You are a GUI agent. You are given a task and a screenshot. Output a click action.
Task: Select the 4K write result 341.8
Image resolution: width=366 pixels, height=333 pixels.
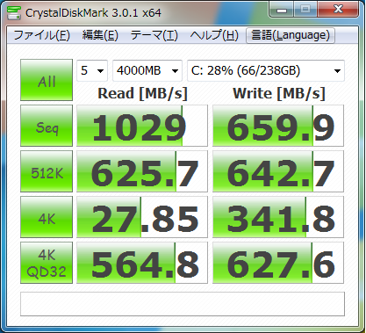(x=278, y=217)
